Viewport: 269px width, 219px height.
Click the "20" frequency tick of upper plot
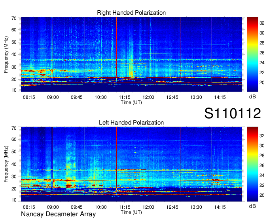coord(14,79)
